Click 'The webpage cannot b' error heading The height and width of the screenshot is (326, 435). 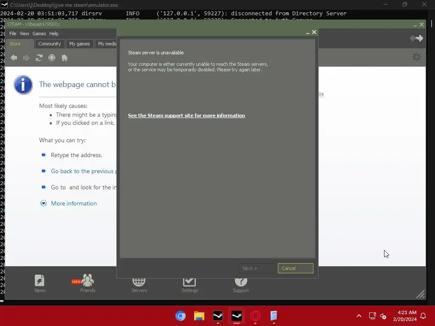(77, 84)
